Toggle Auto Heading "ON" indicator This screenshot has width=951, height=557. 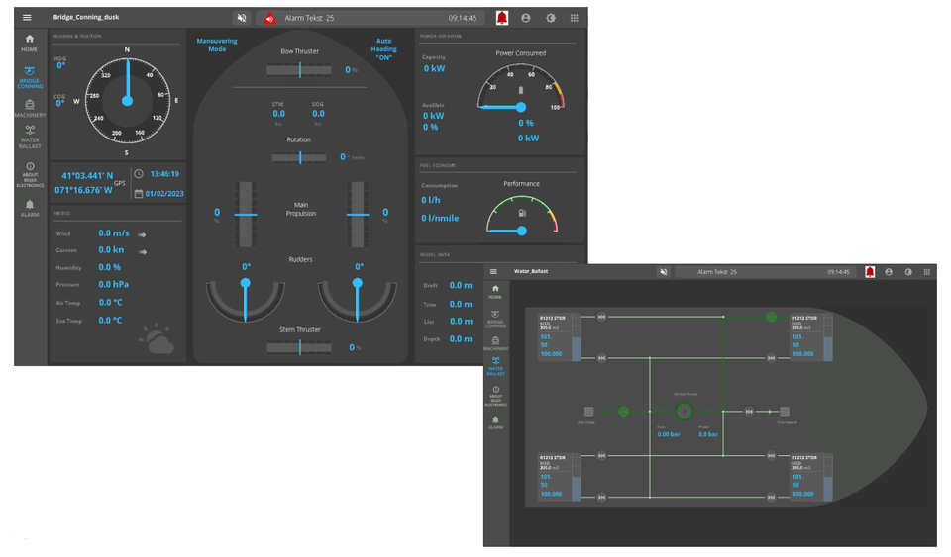point(383,49)
